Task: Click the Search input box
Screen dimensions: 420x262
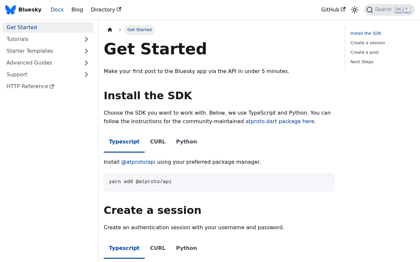Action: pos(389,10)
